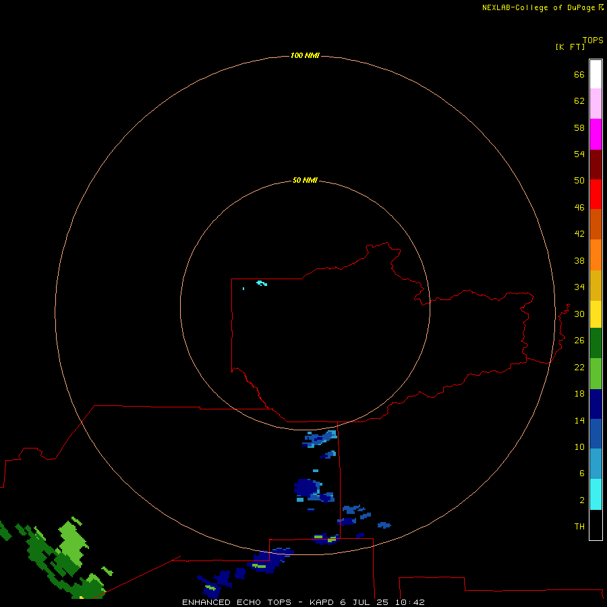Click the 100 NMI range ring label
Screen dimensions: 607x607
pos(305,55)
